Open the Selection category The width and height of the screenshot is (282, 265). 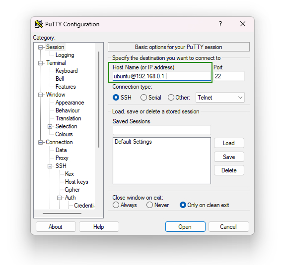coord(67,126)
